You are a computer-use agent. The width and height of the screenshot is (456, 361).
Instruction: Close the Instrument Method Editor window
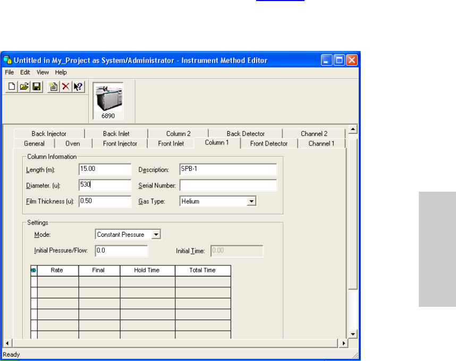pyautogui.click(x=352, y=60)
